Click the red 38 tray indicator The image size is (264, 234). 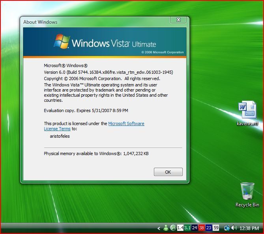[201, 228]
